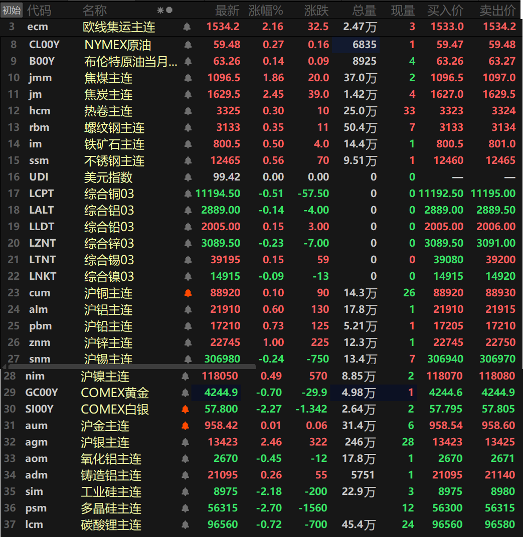Toggle the orange alert bell for 沪金主连
Screen dimensions: 523x537
point(185,426)
